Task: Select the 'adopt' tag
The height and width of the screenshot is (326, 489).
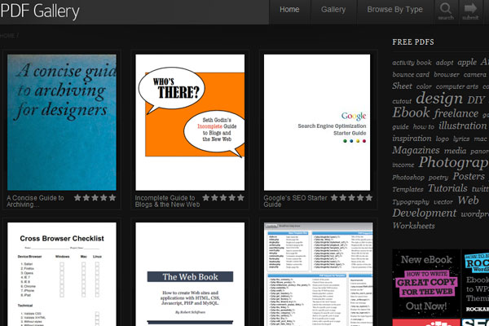Action: coord(444,63)
